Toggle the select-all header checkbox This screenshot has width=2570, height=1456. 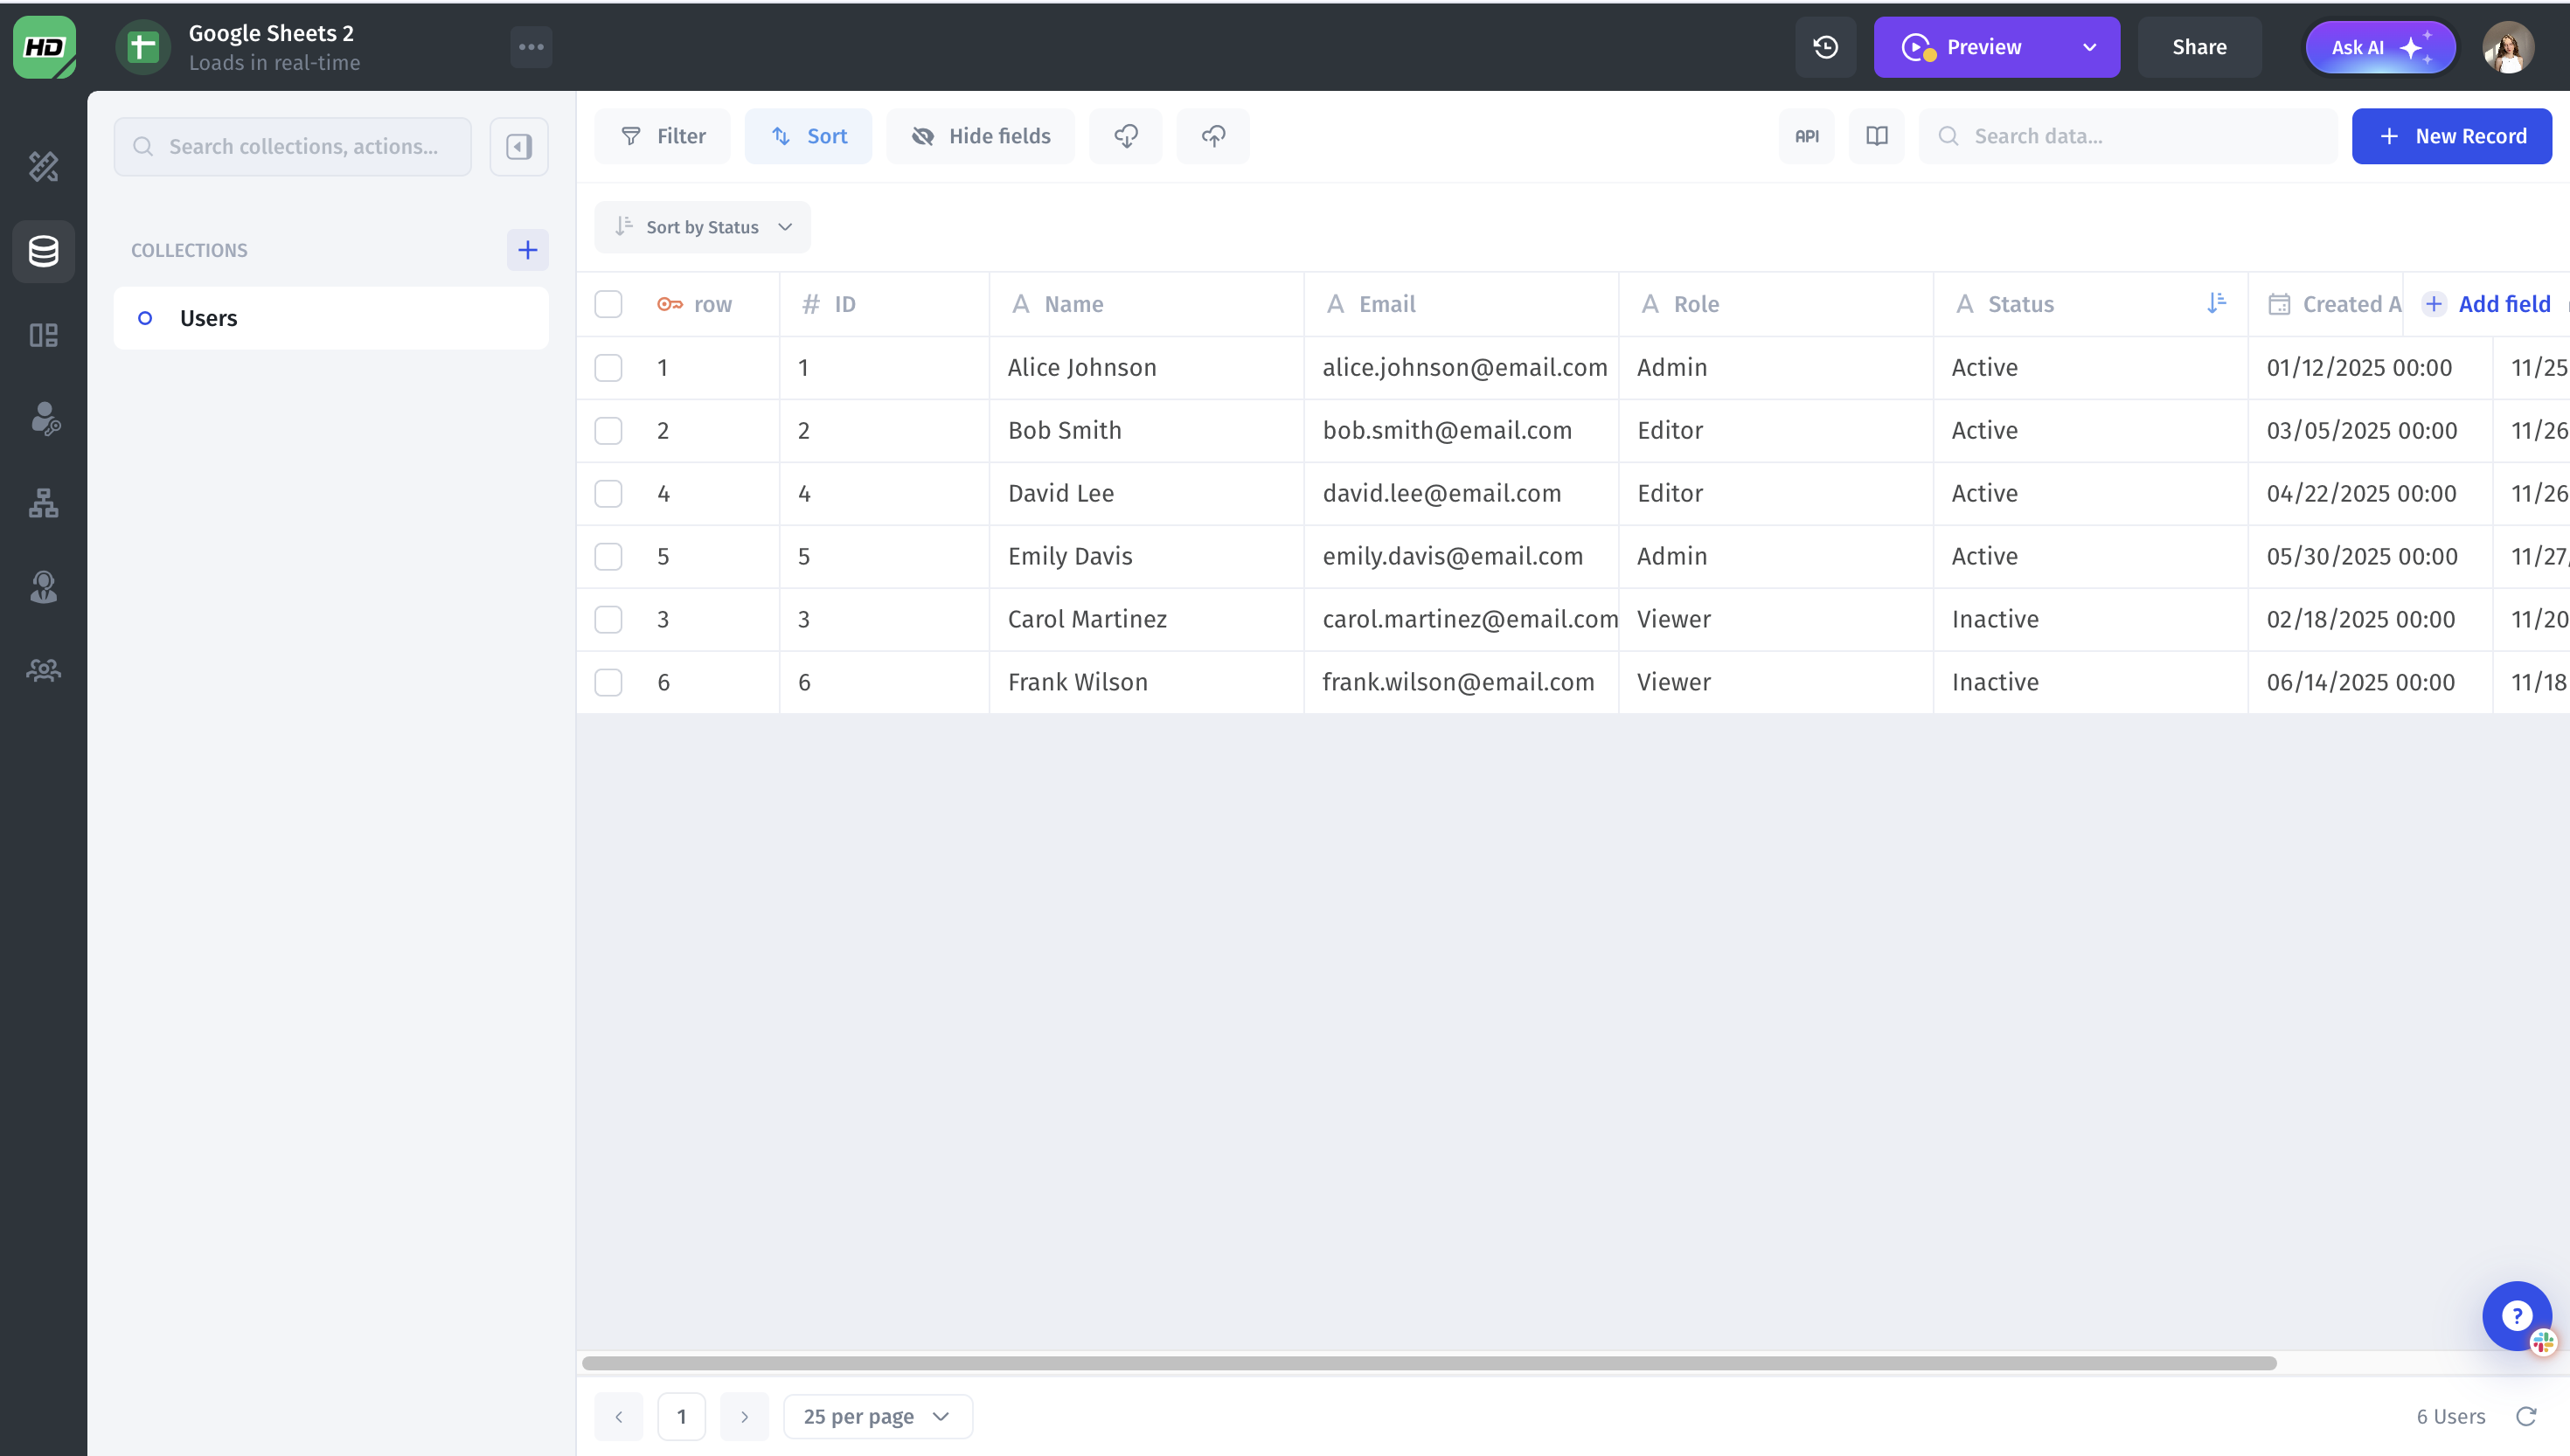[608, 304]
